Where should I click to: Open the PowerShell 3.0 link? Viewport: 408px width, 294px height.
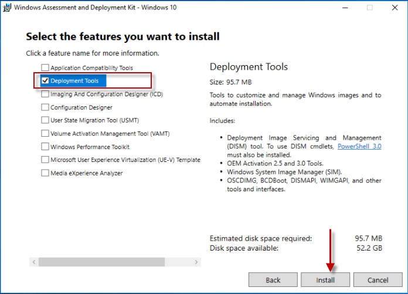pos(359,146)
